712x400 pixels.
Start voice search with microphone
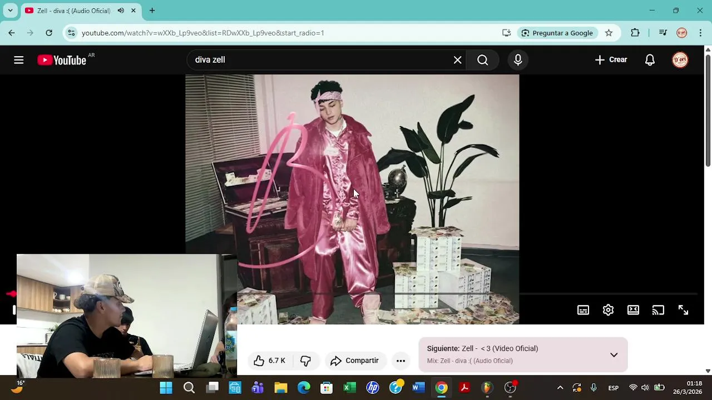518,60
